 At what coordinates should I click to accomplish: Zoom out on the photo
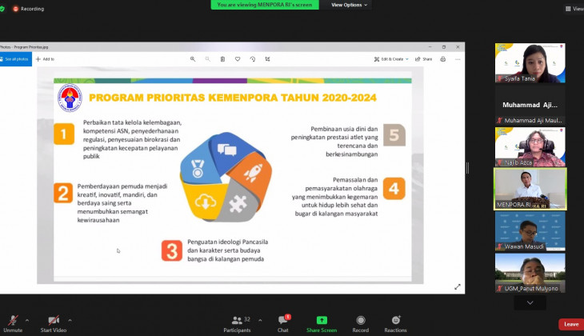point(207,59)
